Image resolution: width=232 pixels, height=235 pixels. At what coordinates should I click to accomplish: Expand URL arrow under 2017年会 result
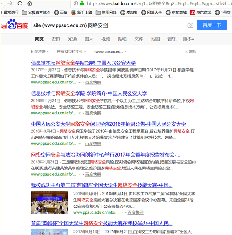click(80, 174)
